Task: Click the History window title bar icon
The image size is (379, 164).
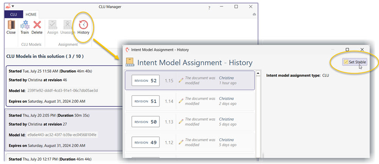Action: 127,50
